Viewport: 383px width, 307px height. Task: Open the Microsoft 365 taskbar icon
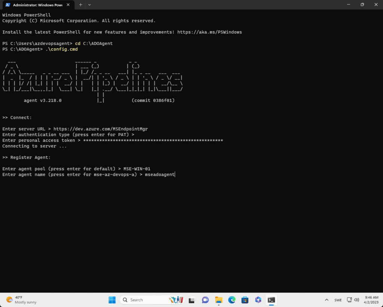pyautogui.click(x=258, y=300)
